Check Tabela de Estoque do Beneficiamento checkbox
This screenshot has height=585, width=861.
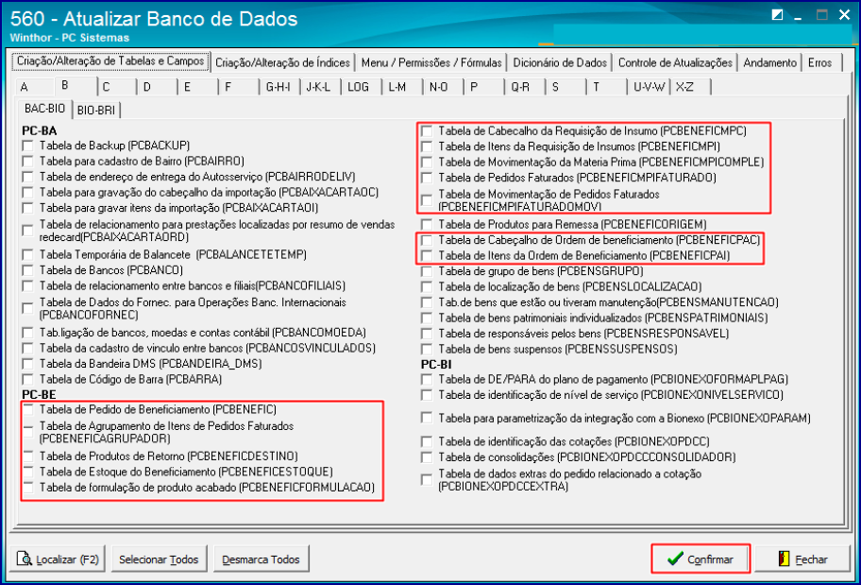pos(27,472)
